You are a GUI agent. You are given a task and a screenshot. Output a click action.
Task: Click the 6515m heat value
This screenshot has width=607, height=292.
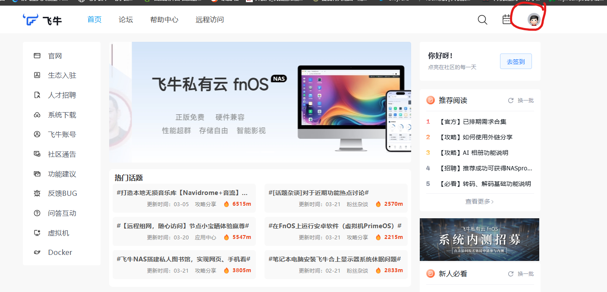click(x=242, y=204)
